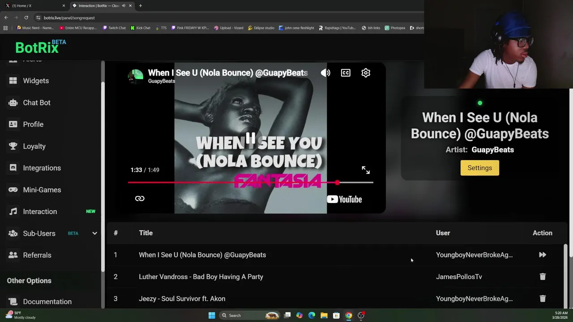Select Jeezy - Soul Survivor ft. Akon

(x=182, y=299)
